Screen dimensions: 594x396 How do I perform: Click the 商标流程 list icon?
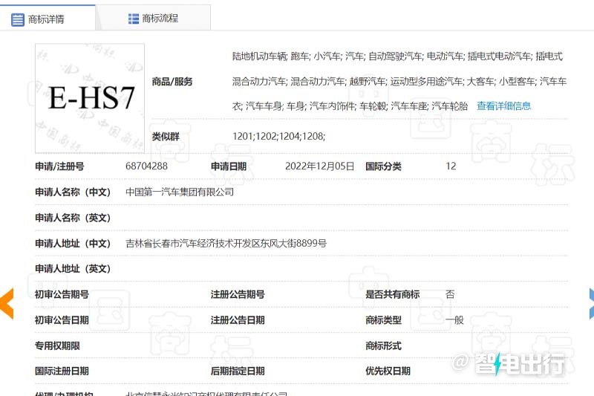coord(134,19)
